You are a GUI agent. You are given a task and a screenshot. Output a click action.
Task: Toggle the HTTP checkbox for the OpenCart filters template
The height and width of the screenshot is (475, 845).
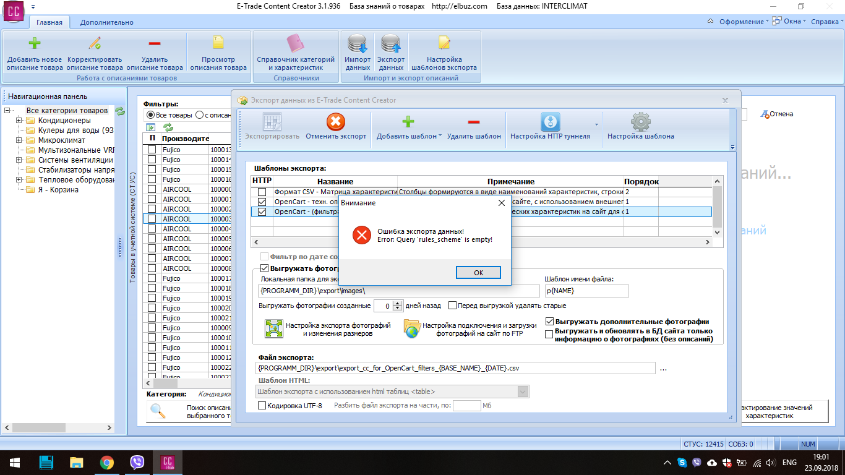click(262, 212)
